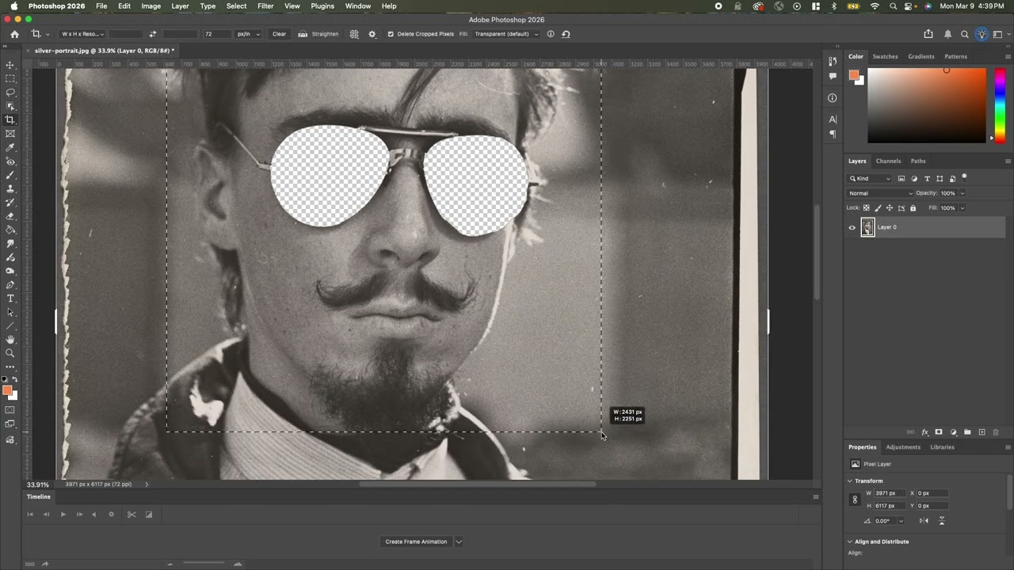Open the Opacity slider dropdown
Viewport: 1014px width, 570px height.
tap(963, 193)
